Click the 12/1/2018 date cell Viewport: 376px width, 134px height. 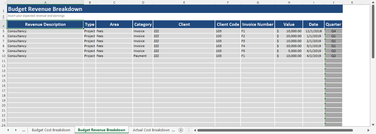313,31
